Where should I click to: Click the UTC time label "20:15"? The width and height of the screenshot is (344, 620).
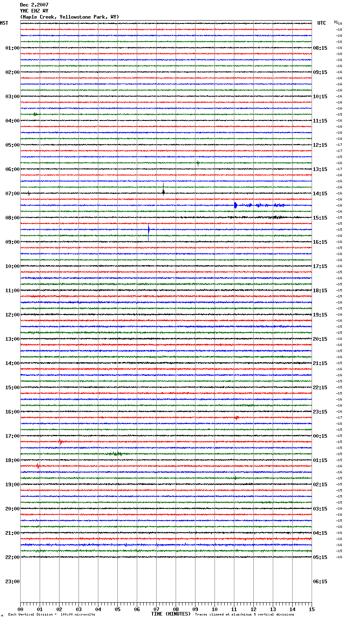(320, 339)
